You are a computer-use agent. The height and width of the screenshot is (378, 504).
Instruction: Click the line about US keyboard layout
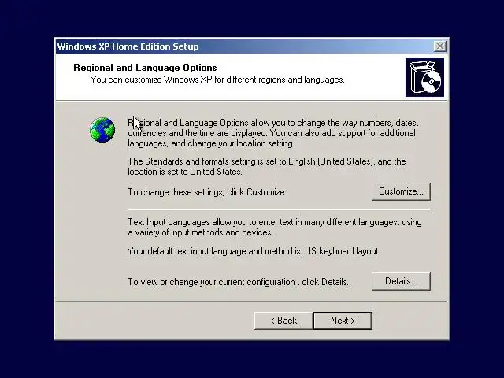tap(253, 251)
